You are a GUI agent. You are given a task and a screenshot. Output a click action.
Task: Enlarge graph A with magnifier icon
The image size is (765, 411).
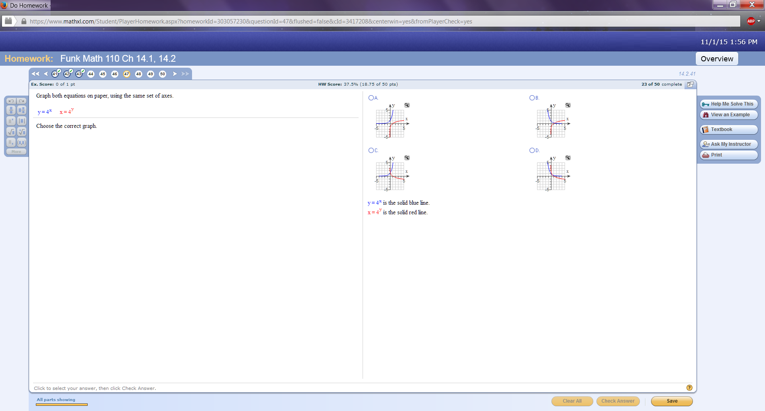pos(407,105)
